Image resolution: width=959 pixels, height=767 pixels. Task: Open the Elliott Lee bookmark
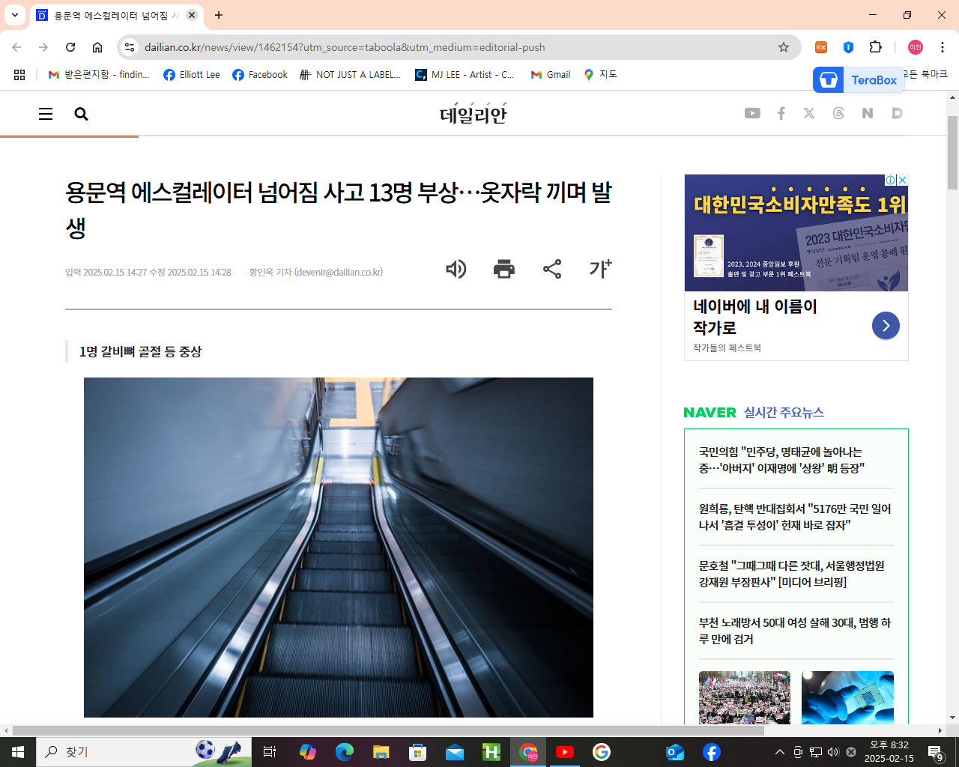click(192, 75)
